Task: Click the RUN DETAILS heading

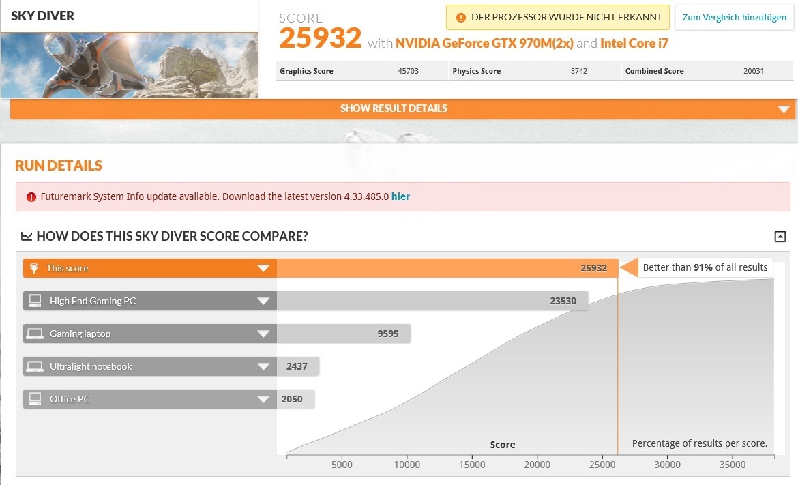Action: point(59,165)
